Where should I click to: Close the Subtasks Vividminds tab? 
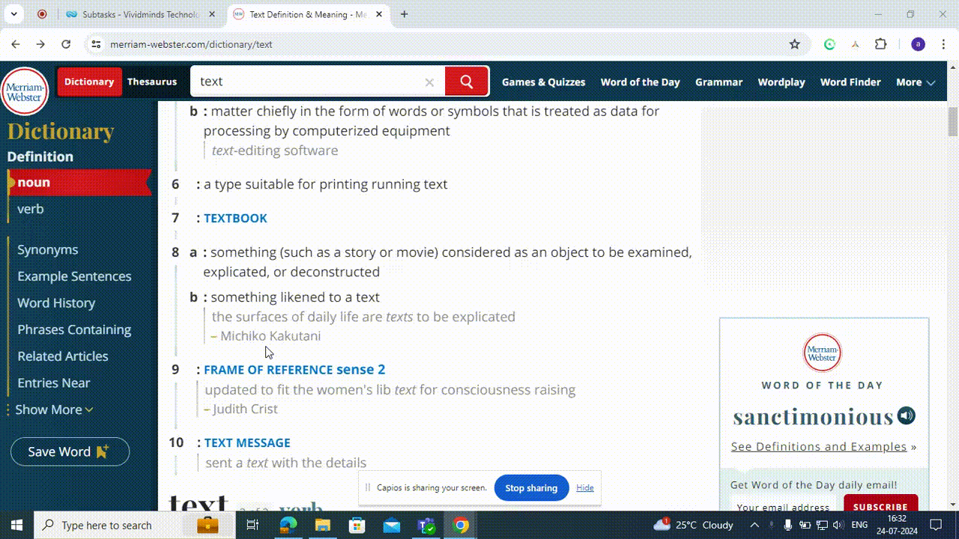coord(212,14)
